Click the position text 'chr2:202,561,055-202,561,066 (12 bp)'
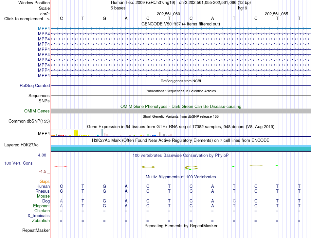The image size is (311, 238). pos(215,3)
